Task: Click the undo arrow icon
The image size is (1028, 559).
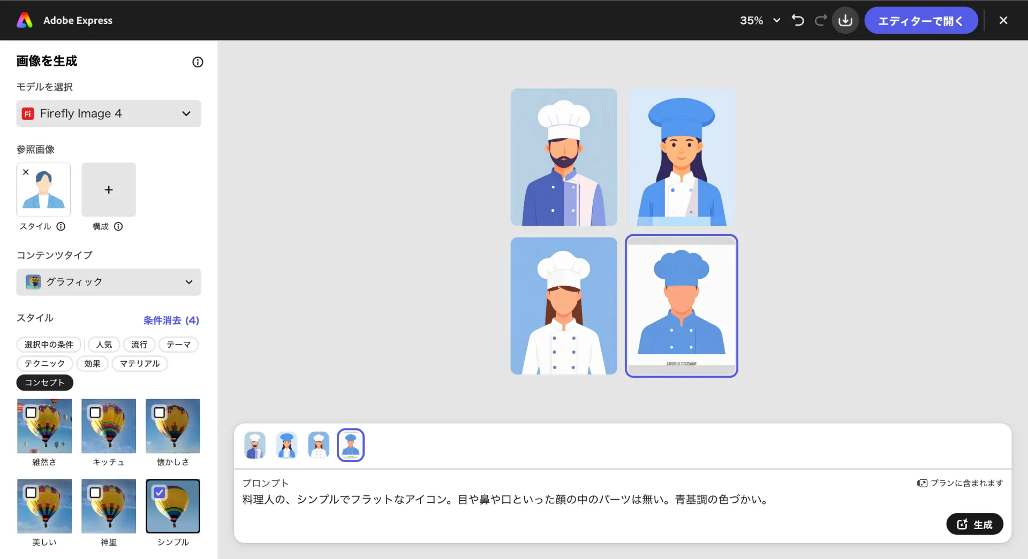Action: [798, 20]
